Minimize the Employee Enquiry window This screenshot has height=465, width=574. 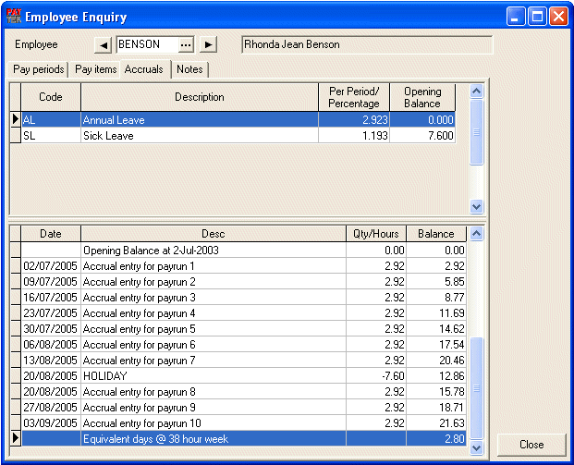pos(516,17)
